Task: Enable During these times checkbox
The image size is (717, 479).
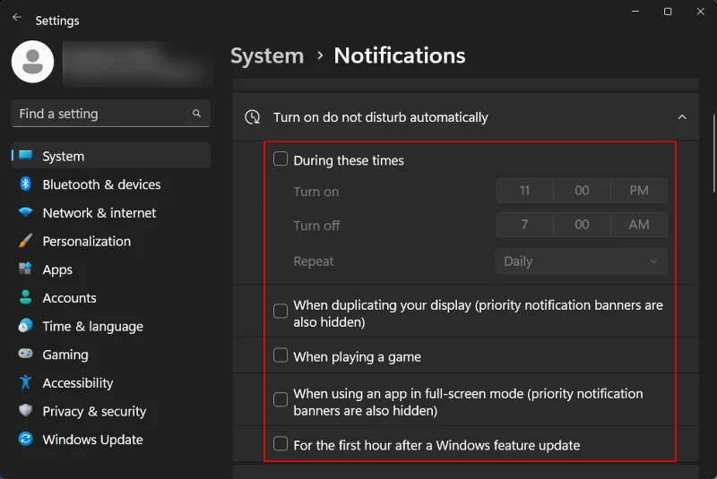Action: pyautogui.click(x=281, y=158)
